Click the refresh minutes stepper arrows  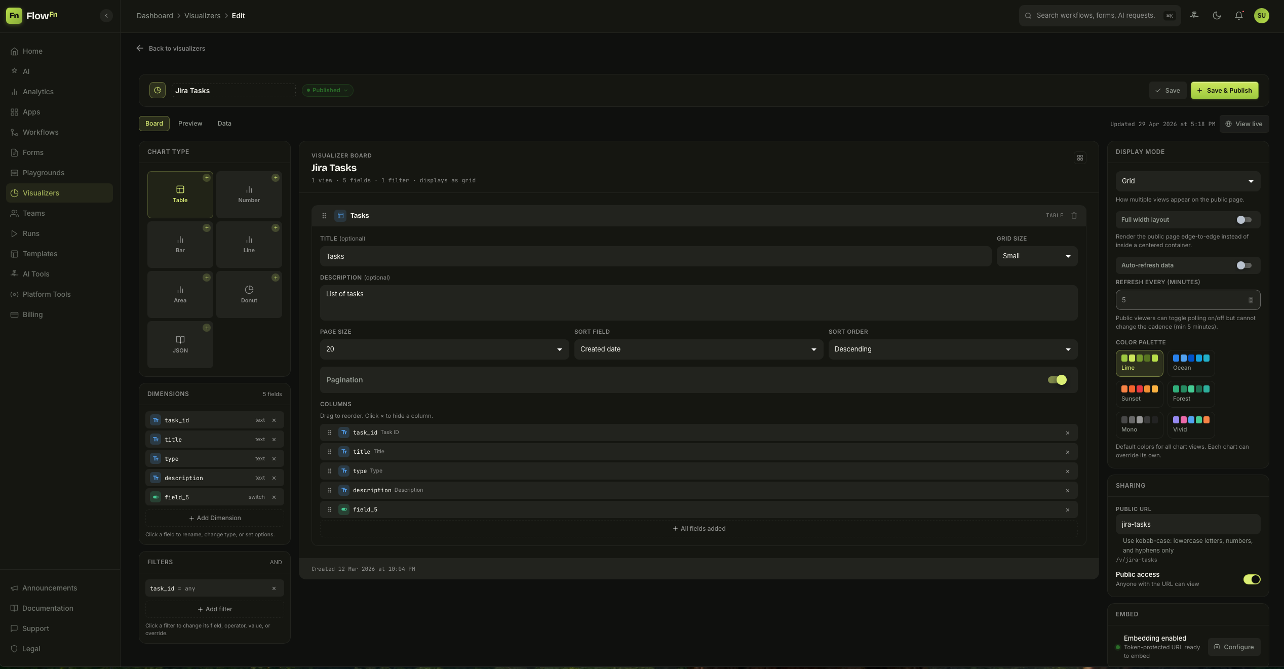pyautogui.click(x=1251, y=300)
